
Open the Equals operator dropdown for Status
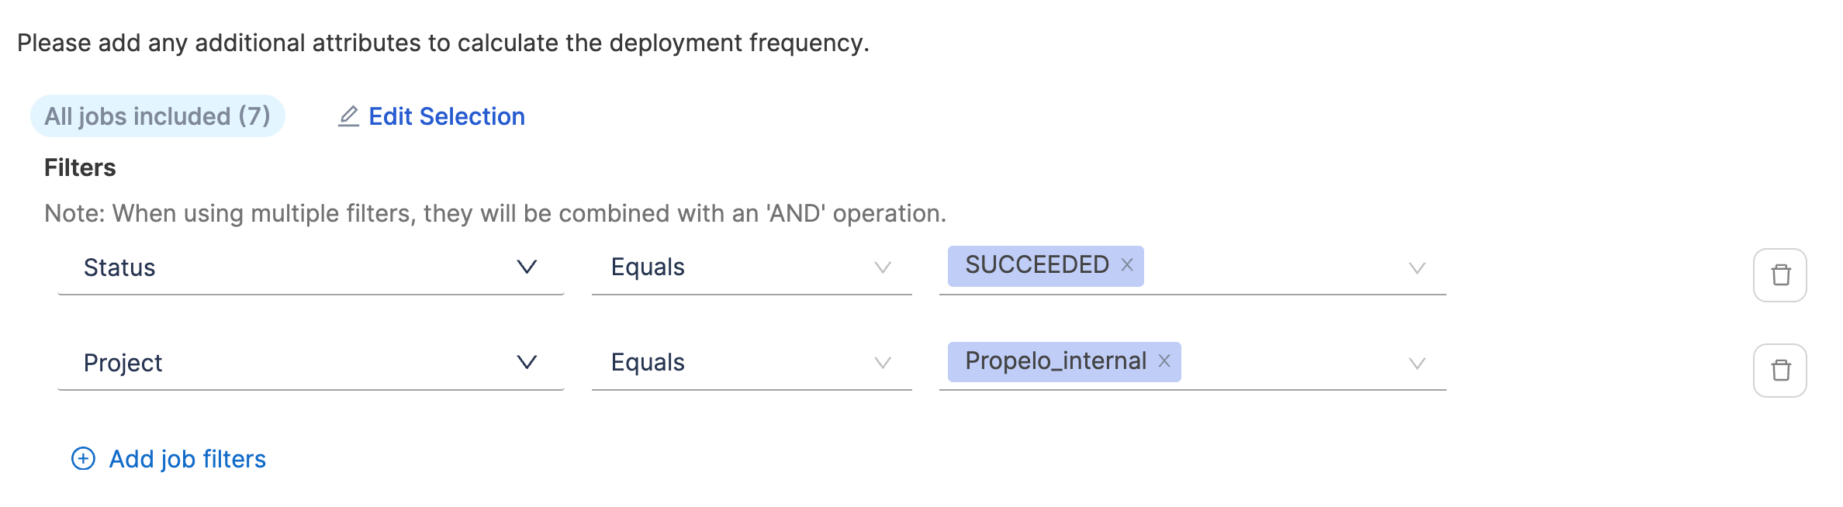click(882, 267)
